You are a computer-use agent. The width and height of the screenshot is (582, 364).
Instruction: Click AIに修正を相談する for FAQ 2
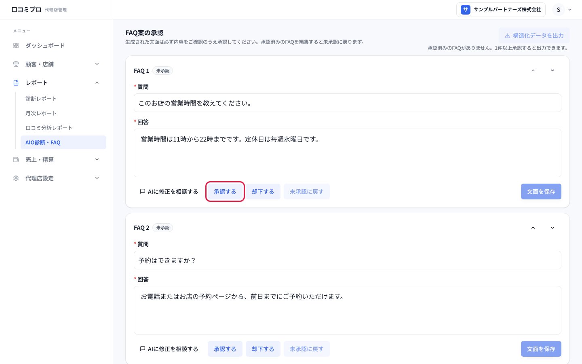tap(169, 349)
